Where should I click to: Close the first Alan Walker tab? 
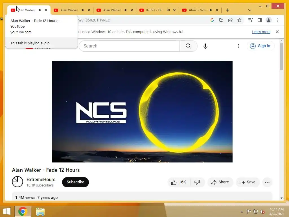pos(46,10)
